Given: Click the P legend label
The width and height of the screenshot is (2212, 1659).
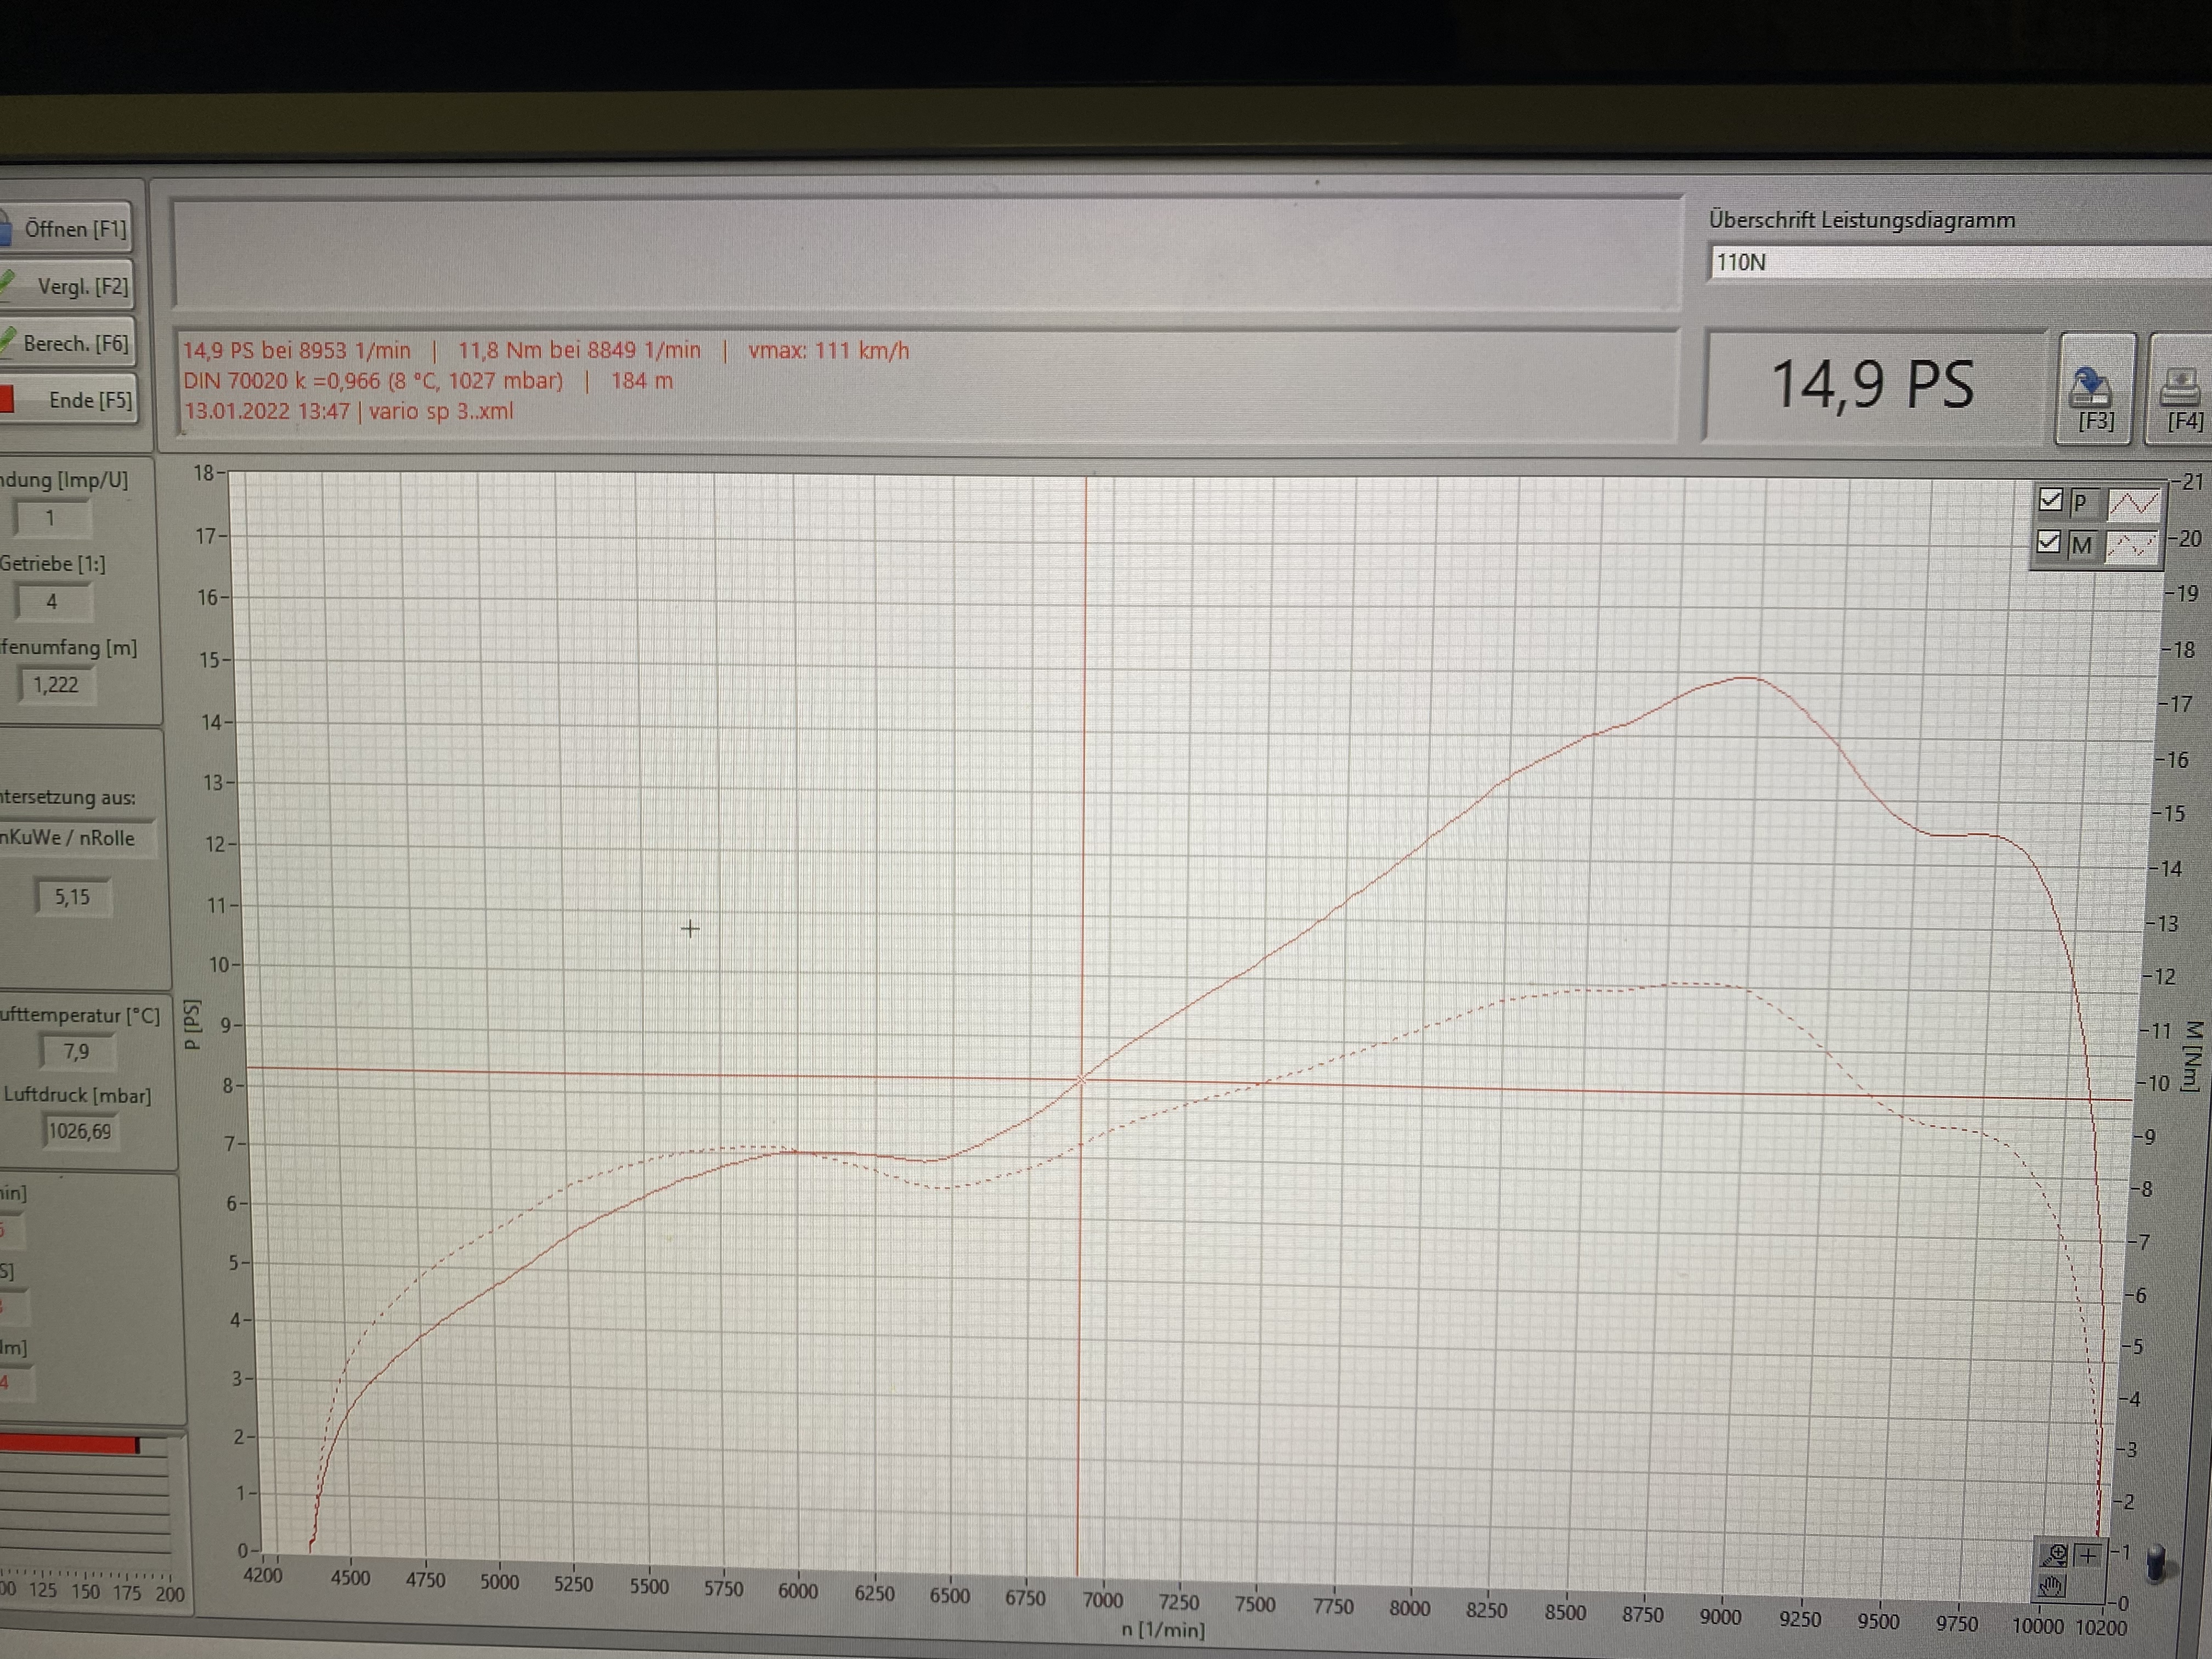Looking at the screenshot, I should pyautogui.click(x=2080, y=502).
